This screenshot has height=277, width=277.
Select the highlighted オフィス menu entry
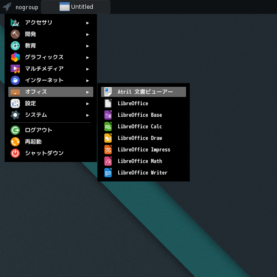51,92
